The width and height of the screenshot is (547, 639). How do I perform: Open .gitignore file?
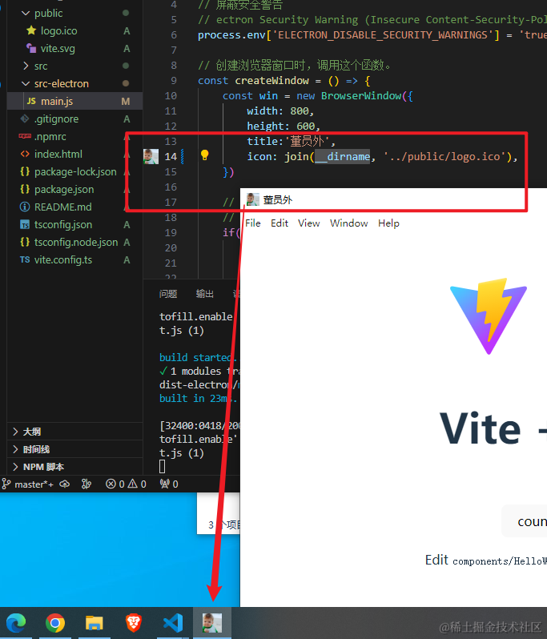56,119
